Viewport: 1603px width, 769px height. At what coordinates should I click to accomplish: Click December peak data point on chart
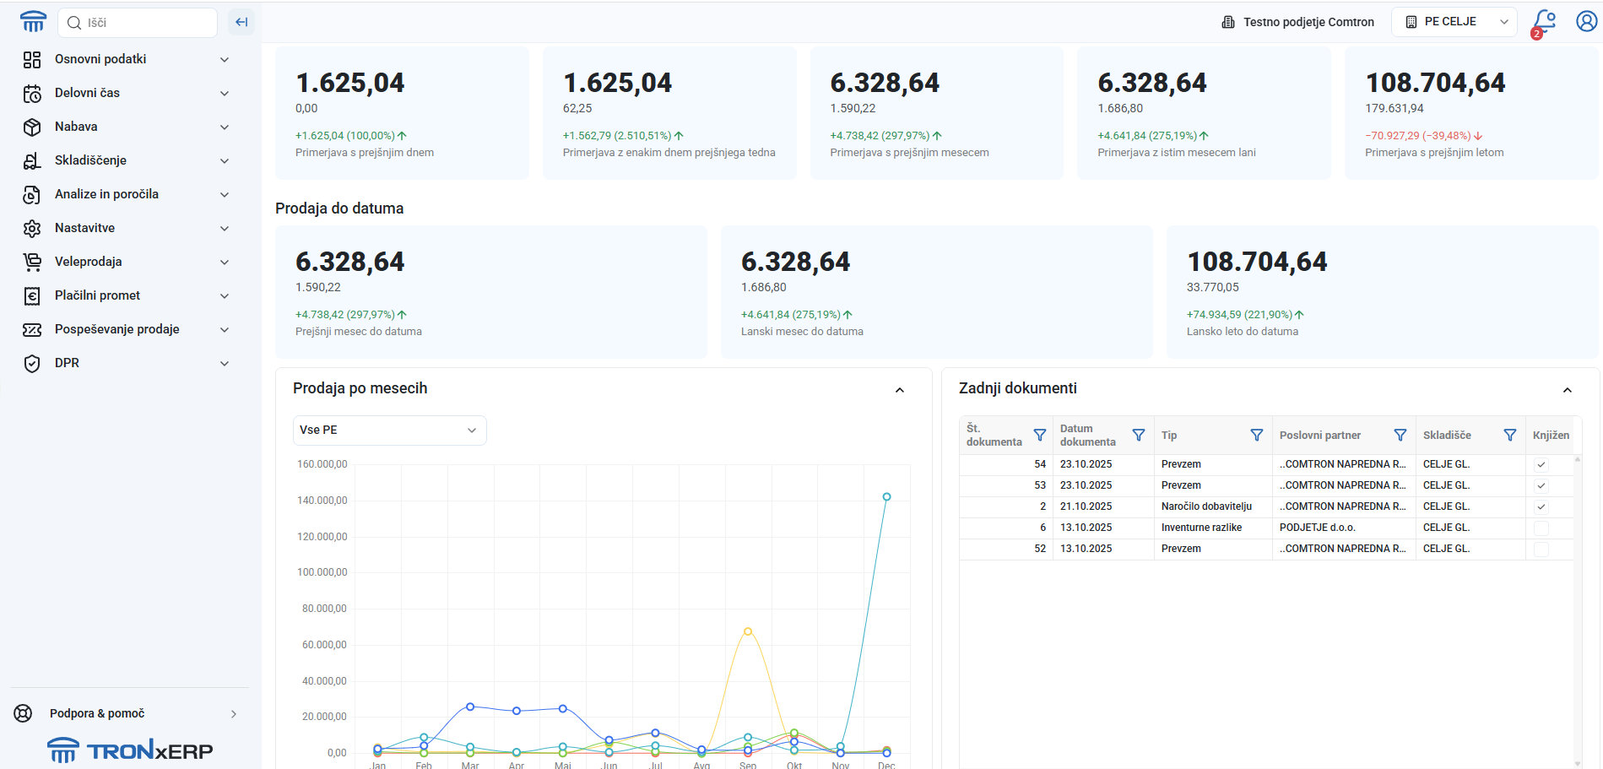click(x=886, y=497)
